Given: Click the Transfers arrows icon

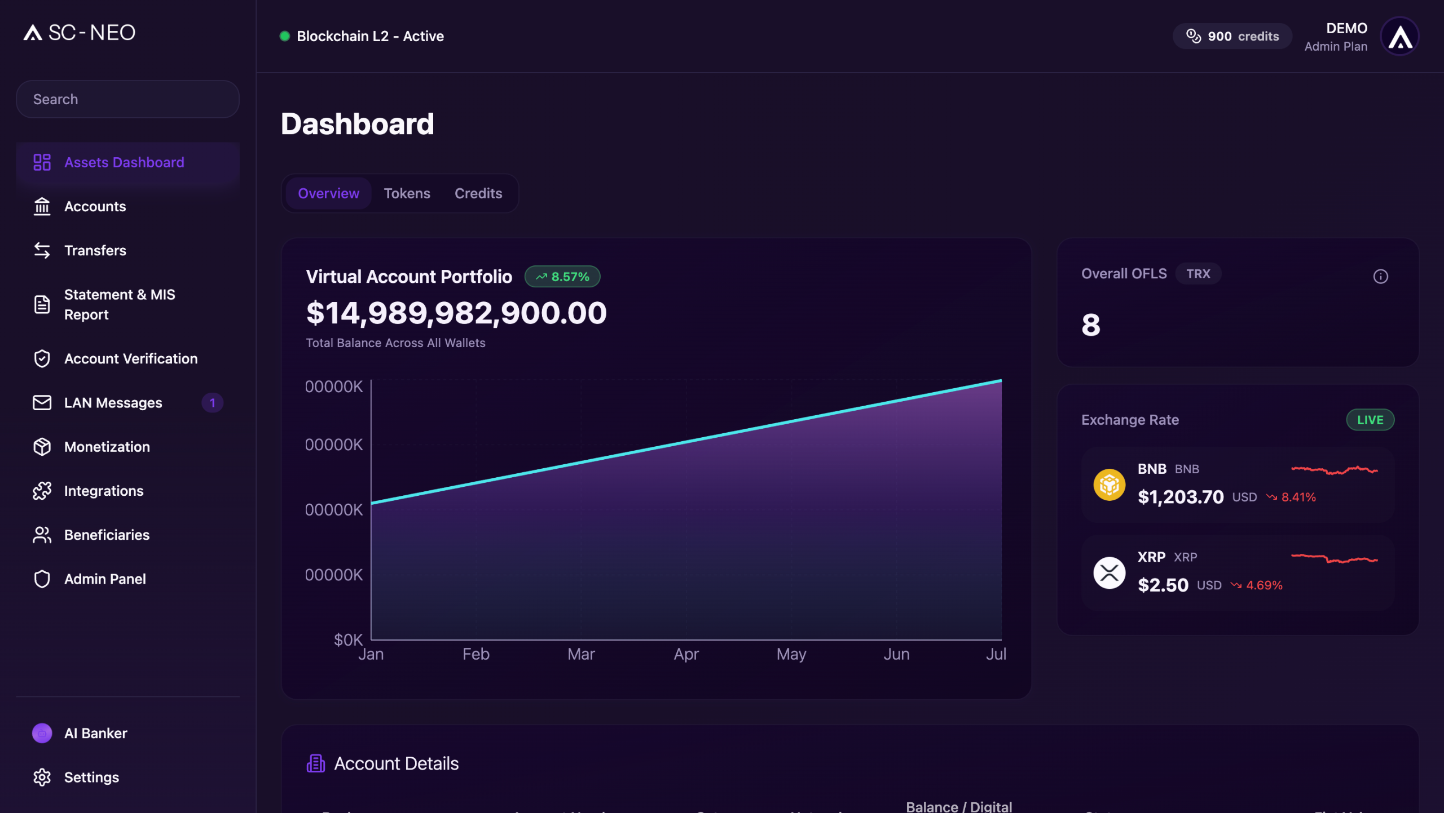Looking at the screenshot, I should [42, 250].
